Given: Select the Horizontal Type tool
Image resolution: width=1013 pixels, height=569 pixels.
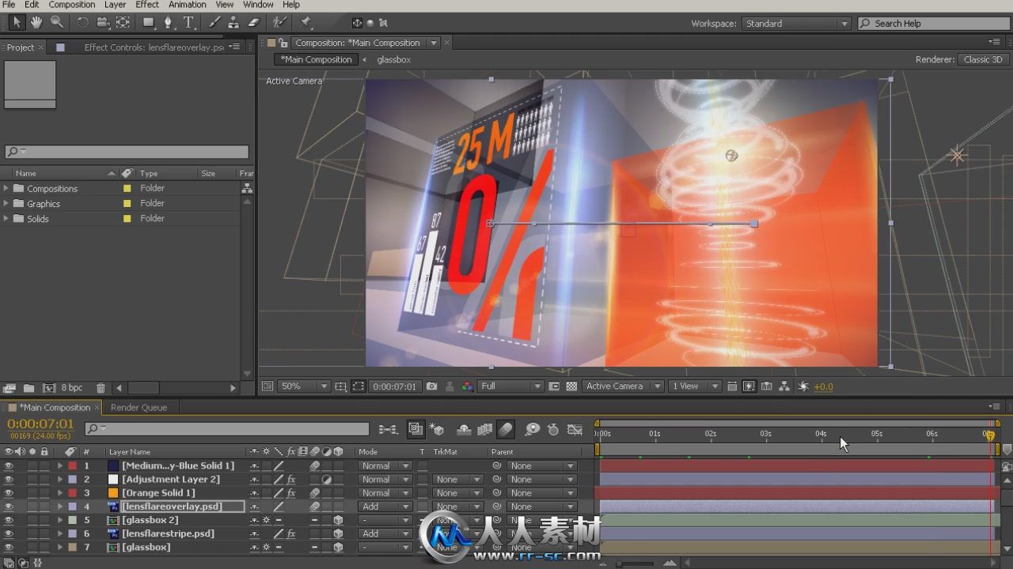Looking at the screenshot, I should [x=188, y=23].
